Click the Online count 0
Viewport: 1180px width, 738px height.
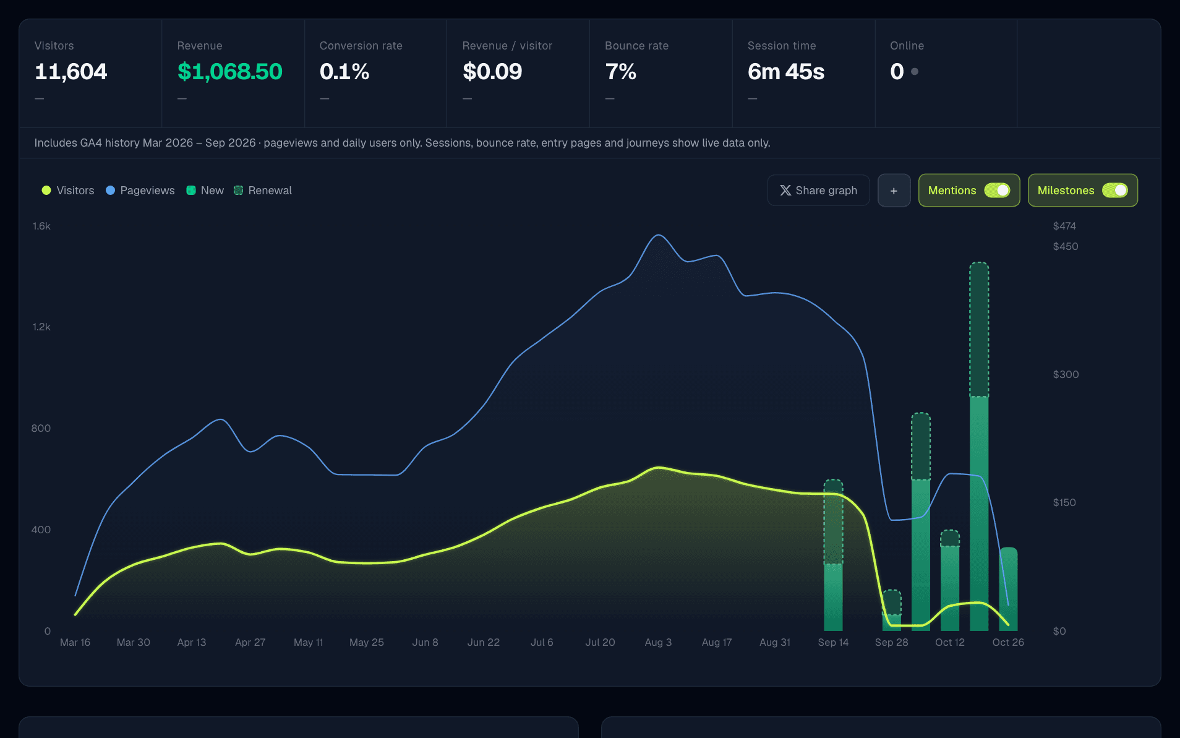897,72
